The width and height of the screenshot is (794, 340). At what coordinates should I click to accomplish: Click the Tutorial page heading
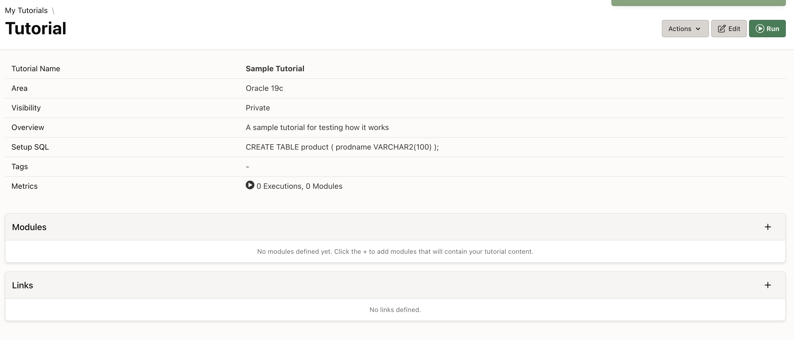click(36, 28)
